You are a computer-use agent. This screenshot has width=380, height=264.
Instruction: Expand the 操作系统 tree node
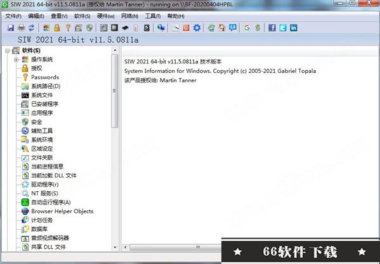pyautogui.click(x=16, y=60)
